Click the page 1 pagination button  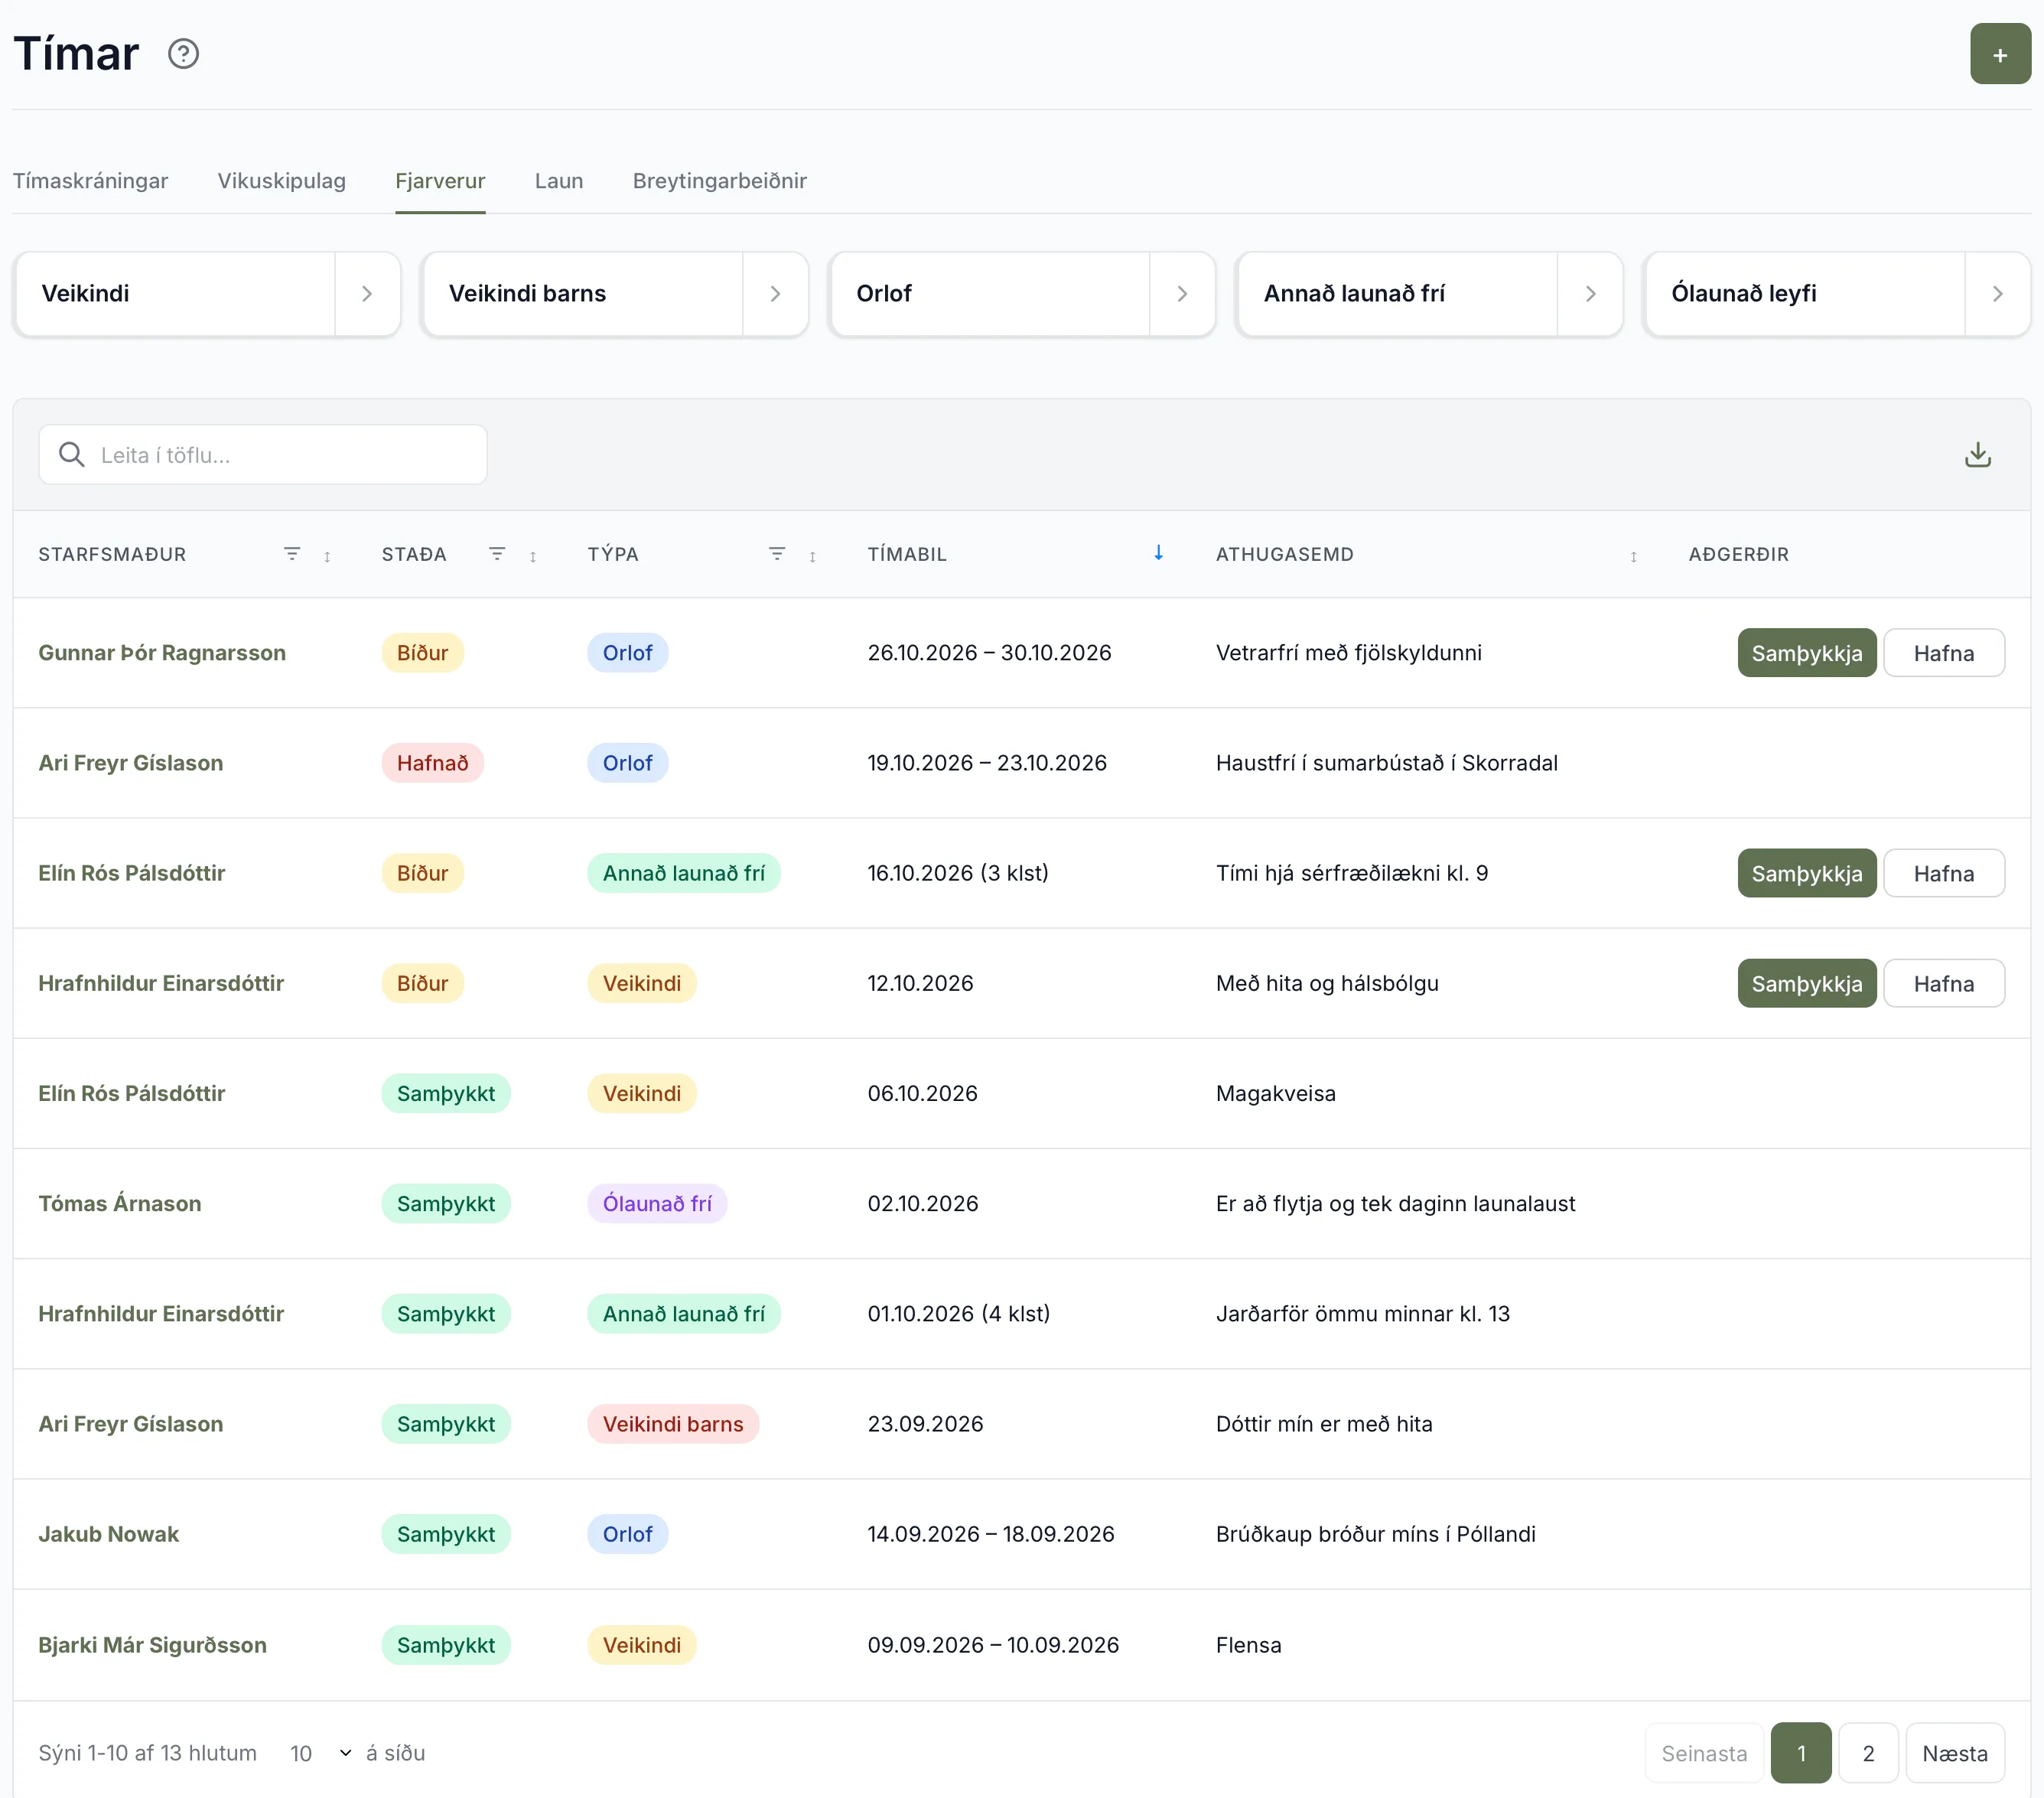[1800, 1753]
